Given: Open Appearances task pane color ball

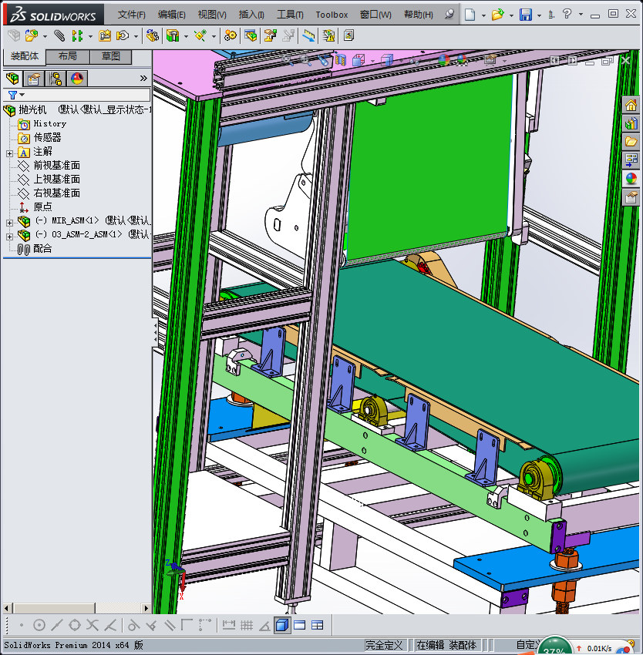Looking at the screenshot, I should pos(631,179).
